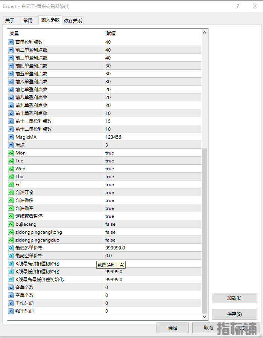Viewport: 263px width, 338px height.
Task: Select the 输入参数 tab
Action: (50, 20)
